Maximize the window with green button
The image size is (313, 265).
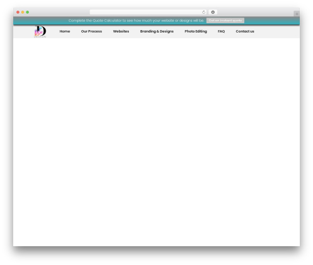click(28, 12)
